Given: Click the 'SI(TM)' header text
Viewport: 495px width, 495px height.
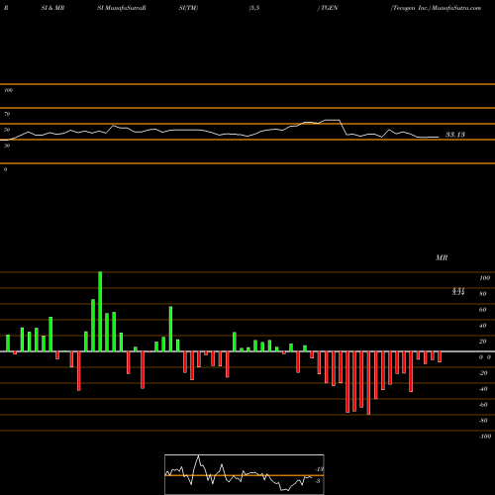Looking at the screenshot, I should (188, 8).
